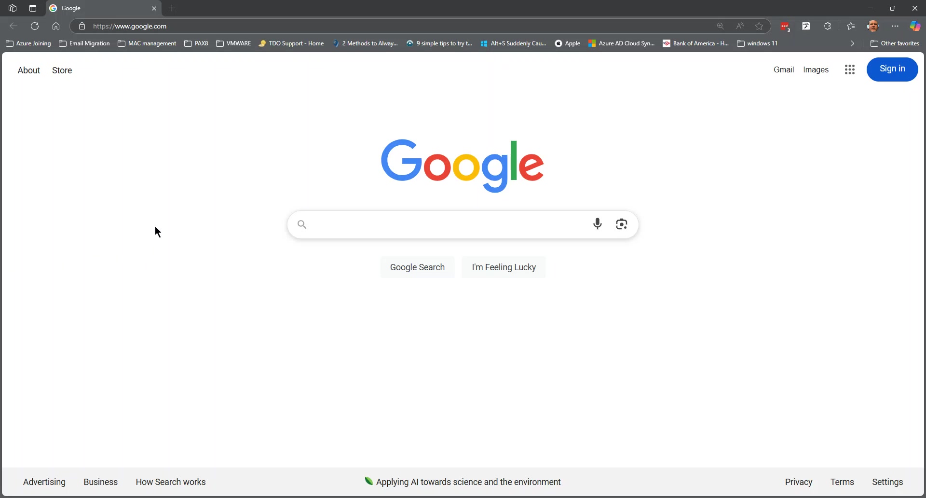The height and width of the screenshot is (498, 926).
Task: Open a new browser tab
Action: click(172, 8)
